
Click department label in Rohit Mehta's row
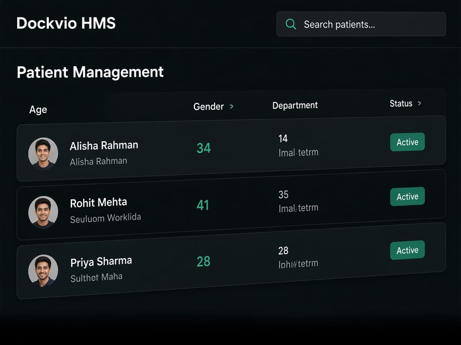click(299, 208)
